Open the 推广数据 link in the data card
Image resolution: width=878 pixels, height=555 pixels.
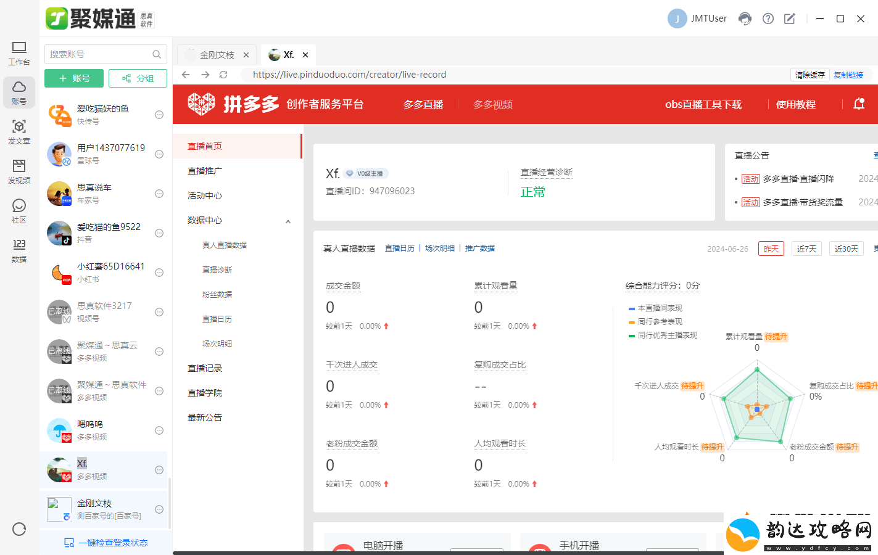click(x=480, y=248)
